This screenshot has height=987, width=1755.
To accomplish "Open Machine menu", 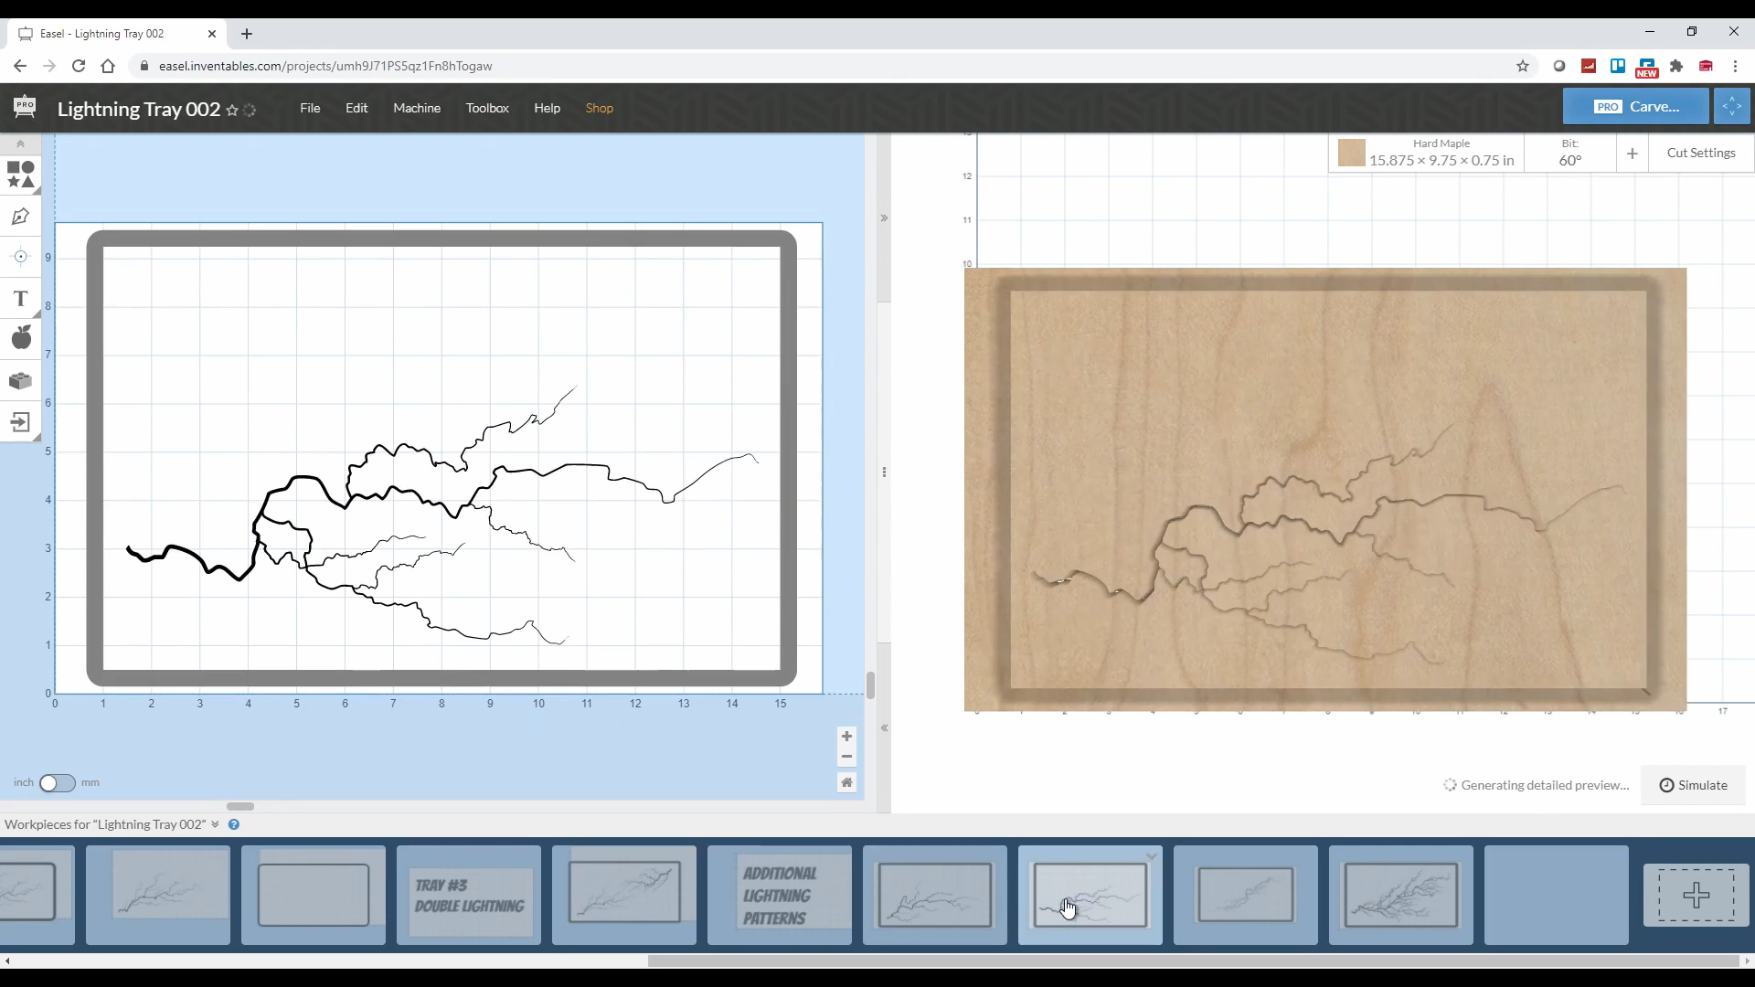I will pos(417,107).
